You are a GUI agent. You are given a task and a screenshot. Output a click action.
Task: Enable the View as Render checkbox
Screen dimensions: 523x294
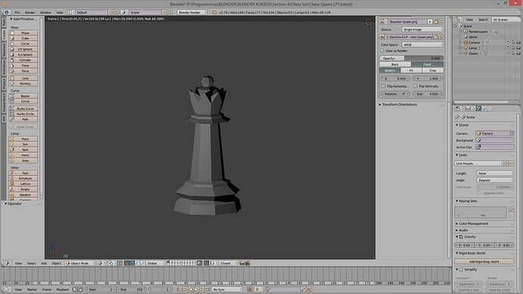pos(382,51)
